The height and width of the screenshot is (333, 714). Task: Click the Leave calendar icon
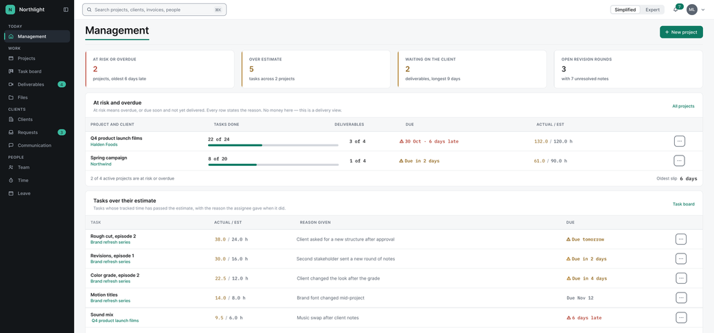coord(11,193)
